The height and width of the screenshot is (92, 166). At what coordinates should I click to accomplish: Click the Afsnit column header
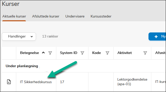[160, 53]
